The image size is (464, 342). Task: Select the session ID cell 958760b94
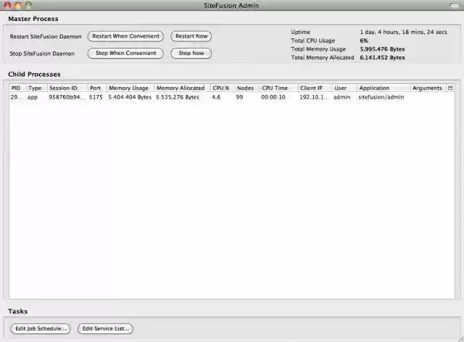click(67, 97)
